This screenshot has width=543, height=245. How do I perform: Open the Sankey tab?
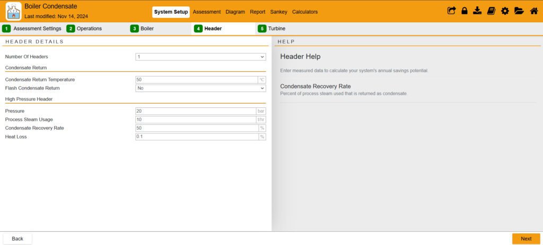click(279, 12)
